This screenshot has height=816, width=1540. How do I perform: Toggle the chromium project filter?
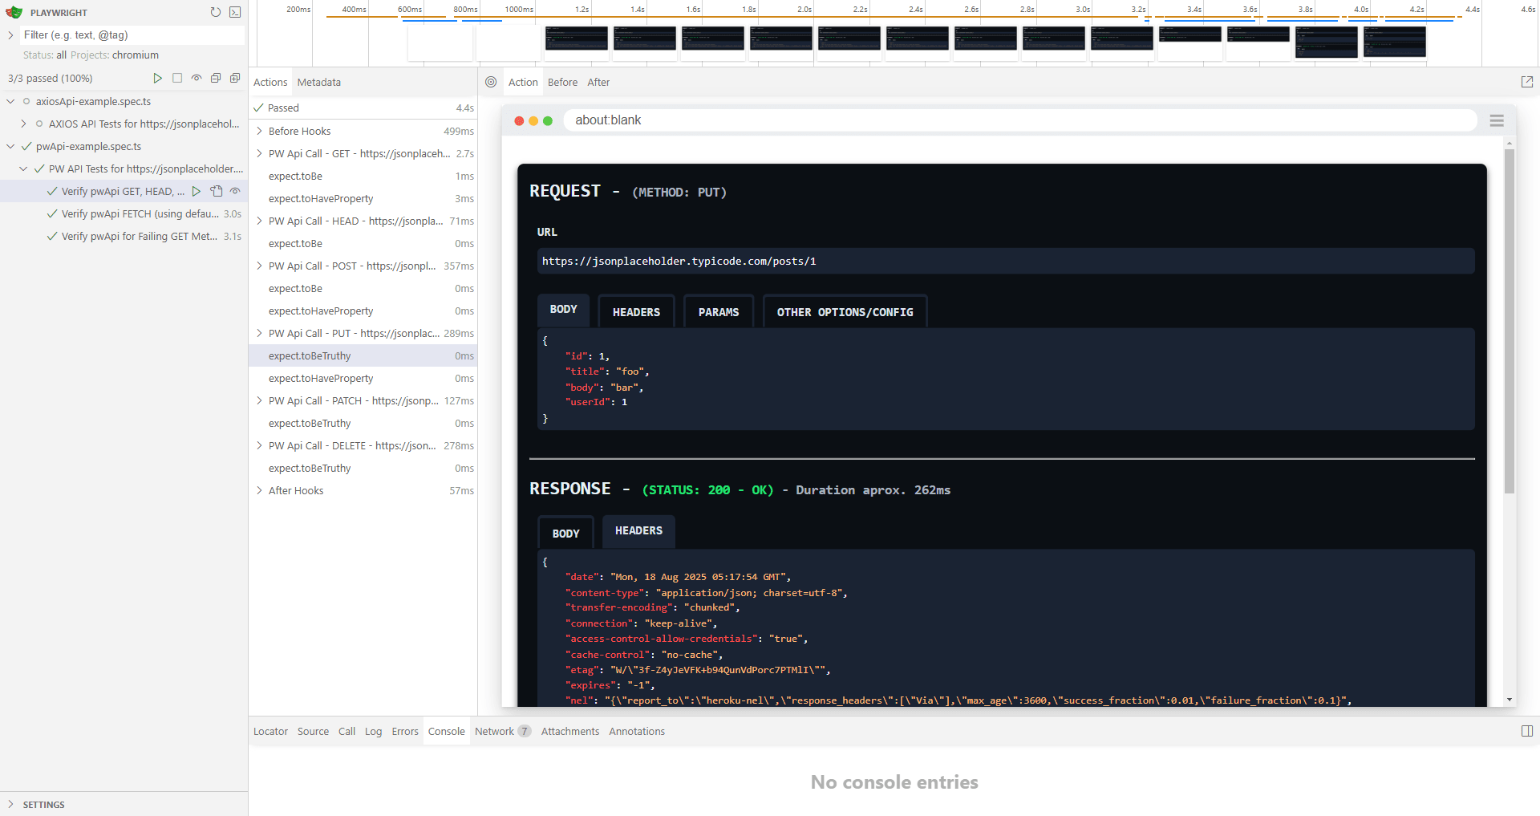pyautogui.click(x=136, y=55)
